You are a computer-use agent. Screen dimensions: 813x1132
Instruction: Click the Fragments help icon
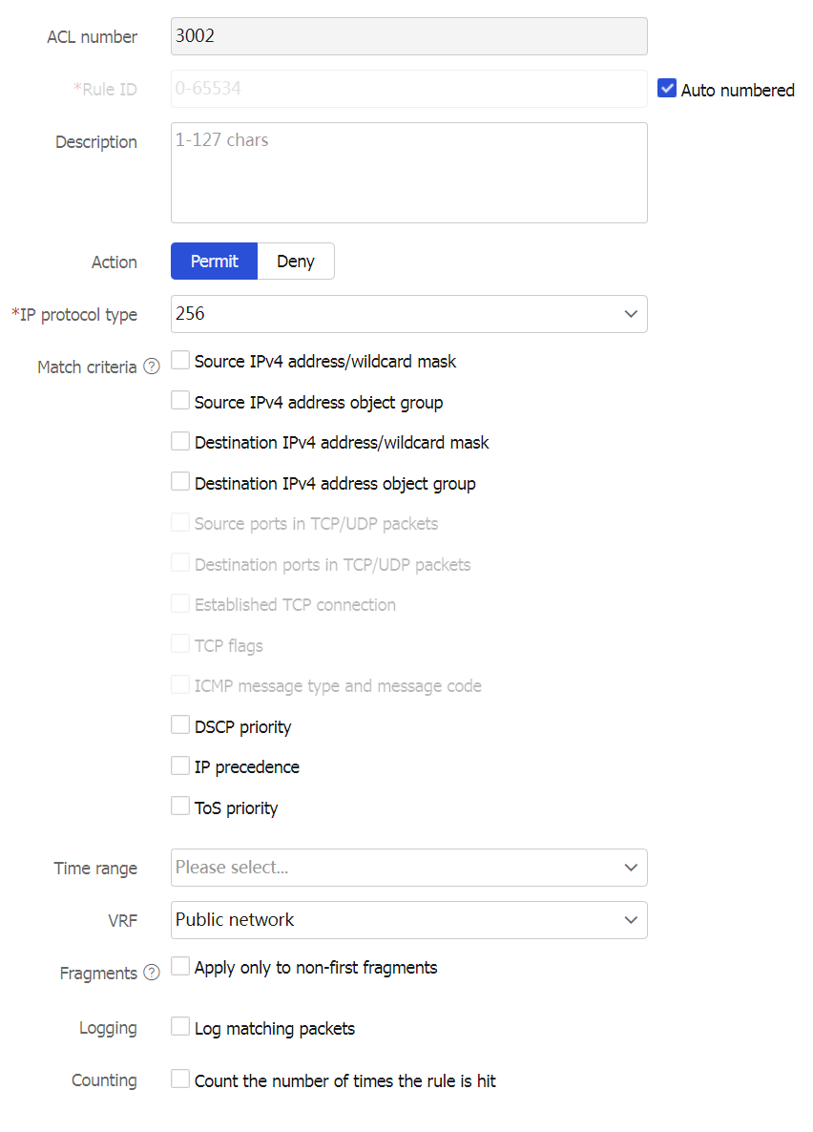151,973
